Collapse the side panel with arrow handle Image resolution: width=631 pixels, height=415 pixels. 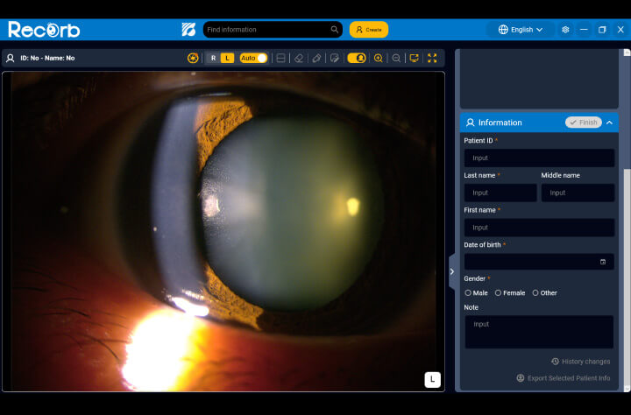click(452, 271)
